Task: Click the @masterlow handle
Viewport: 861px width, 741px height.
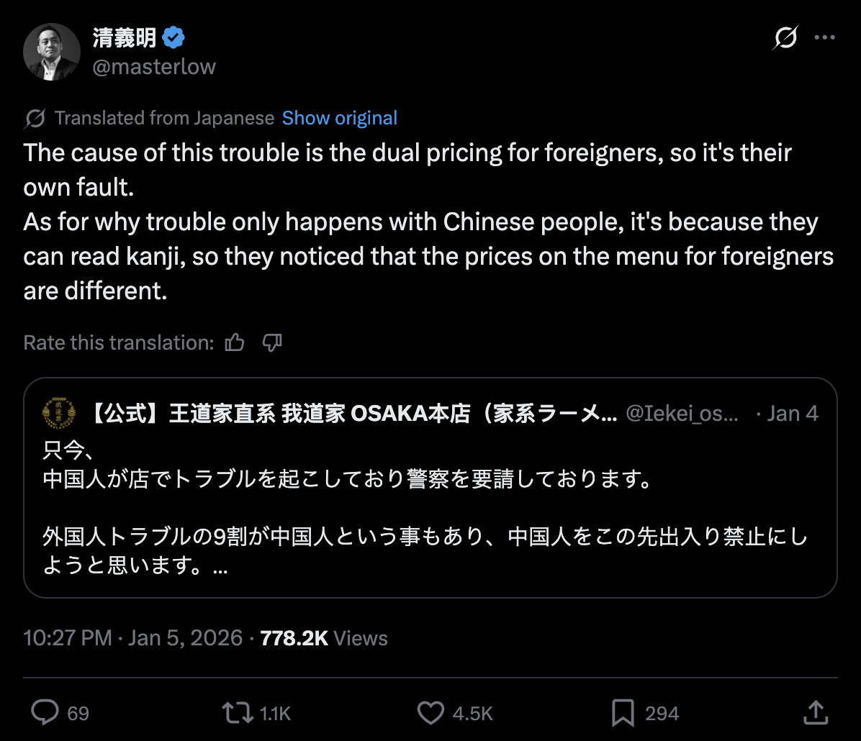Action: 154,67
